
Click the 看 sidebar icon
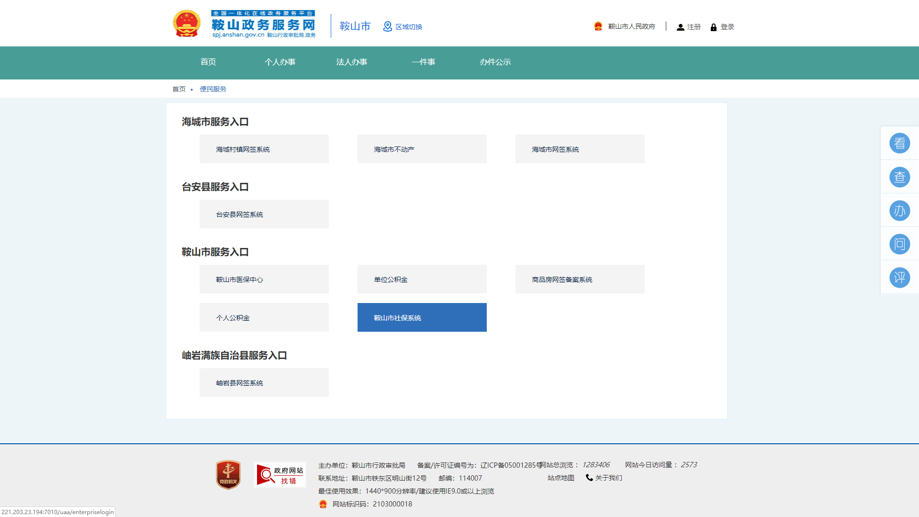pyautogui.click(x=900, y=143)
